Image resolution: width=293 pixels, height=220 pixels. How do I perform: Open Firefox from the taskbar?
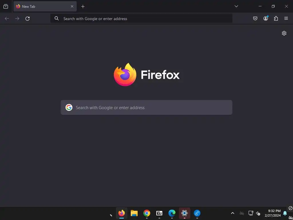[x=122, y=213]
